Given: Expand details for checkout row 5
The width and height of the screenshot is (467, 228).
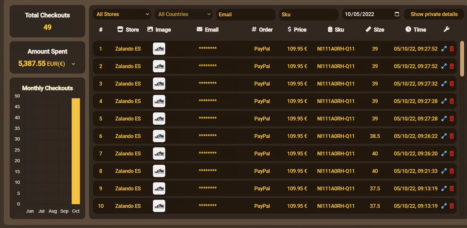Looking at the screenshot, I should point(444,119).
